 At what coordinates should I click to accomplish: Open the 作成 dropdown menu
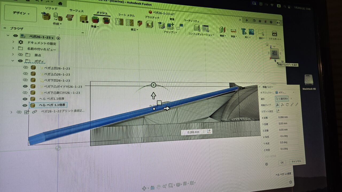pos(57,24)
